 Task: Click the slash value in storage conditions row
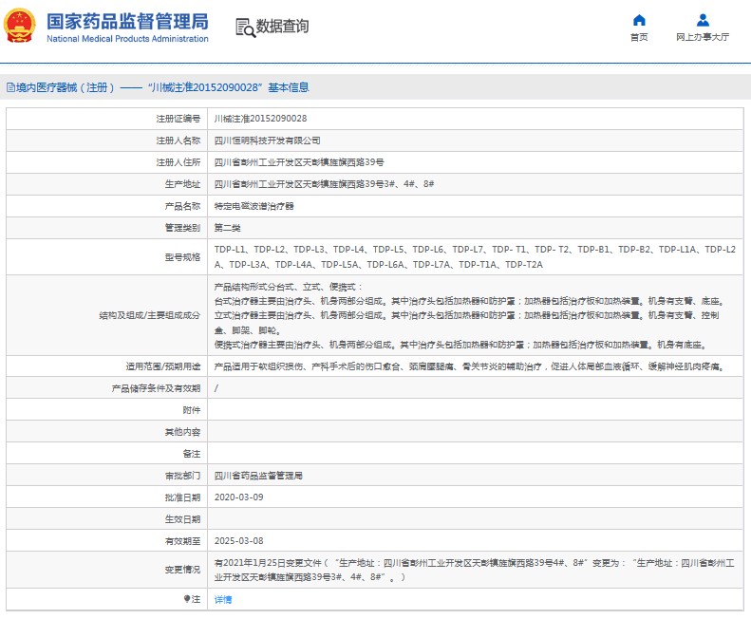(x=216, y=388)
